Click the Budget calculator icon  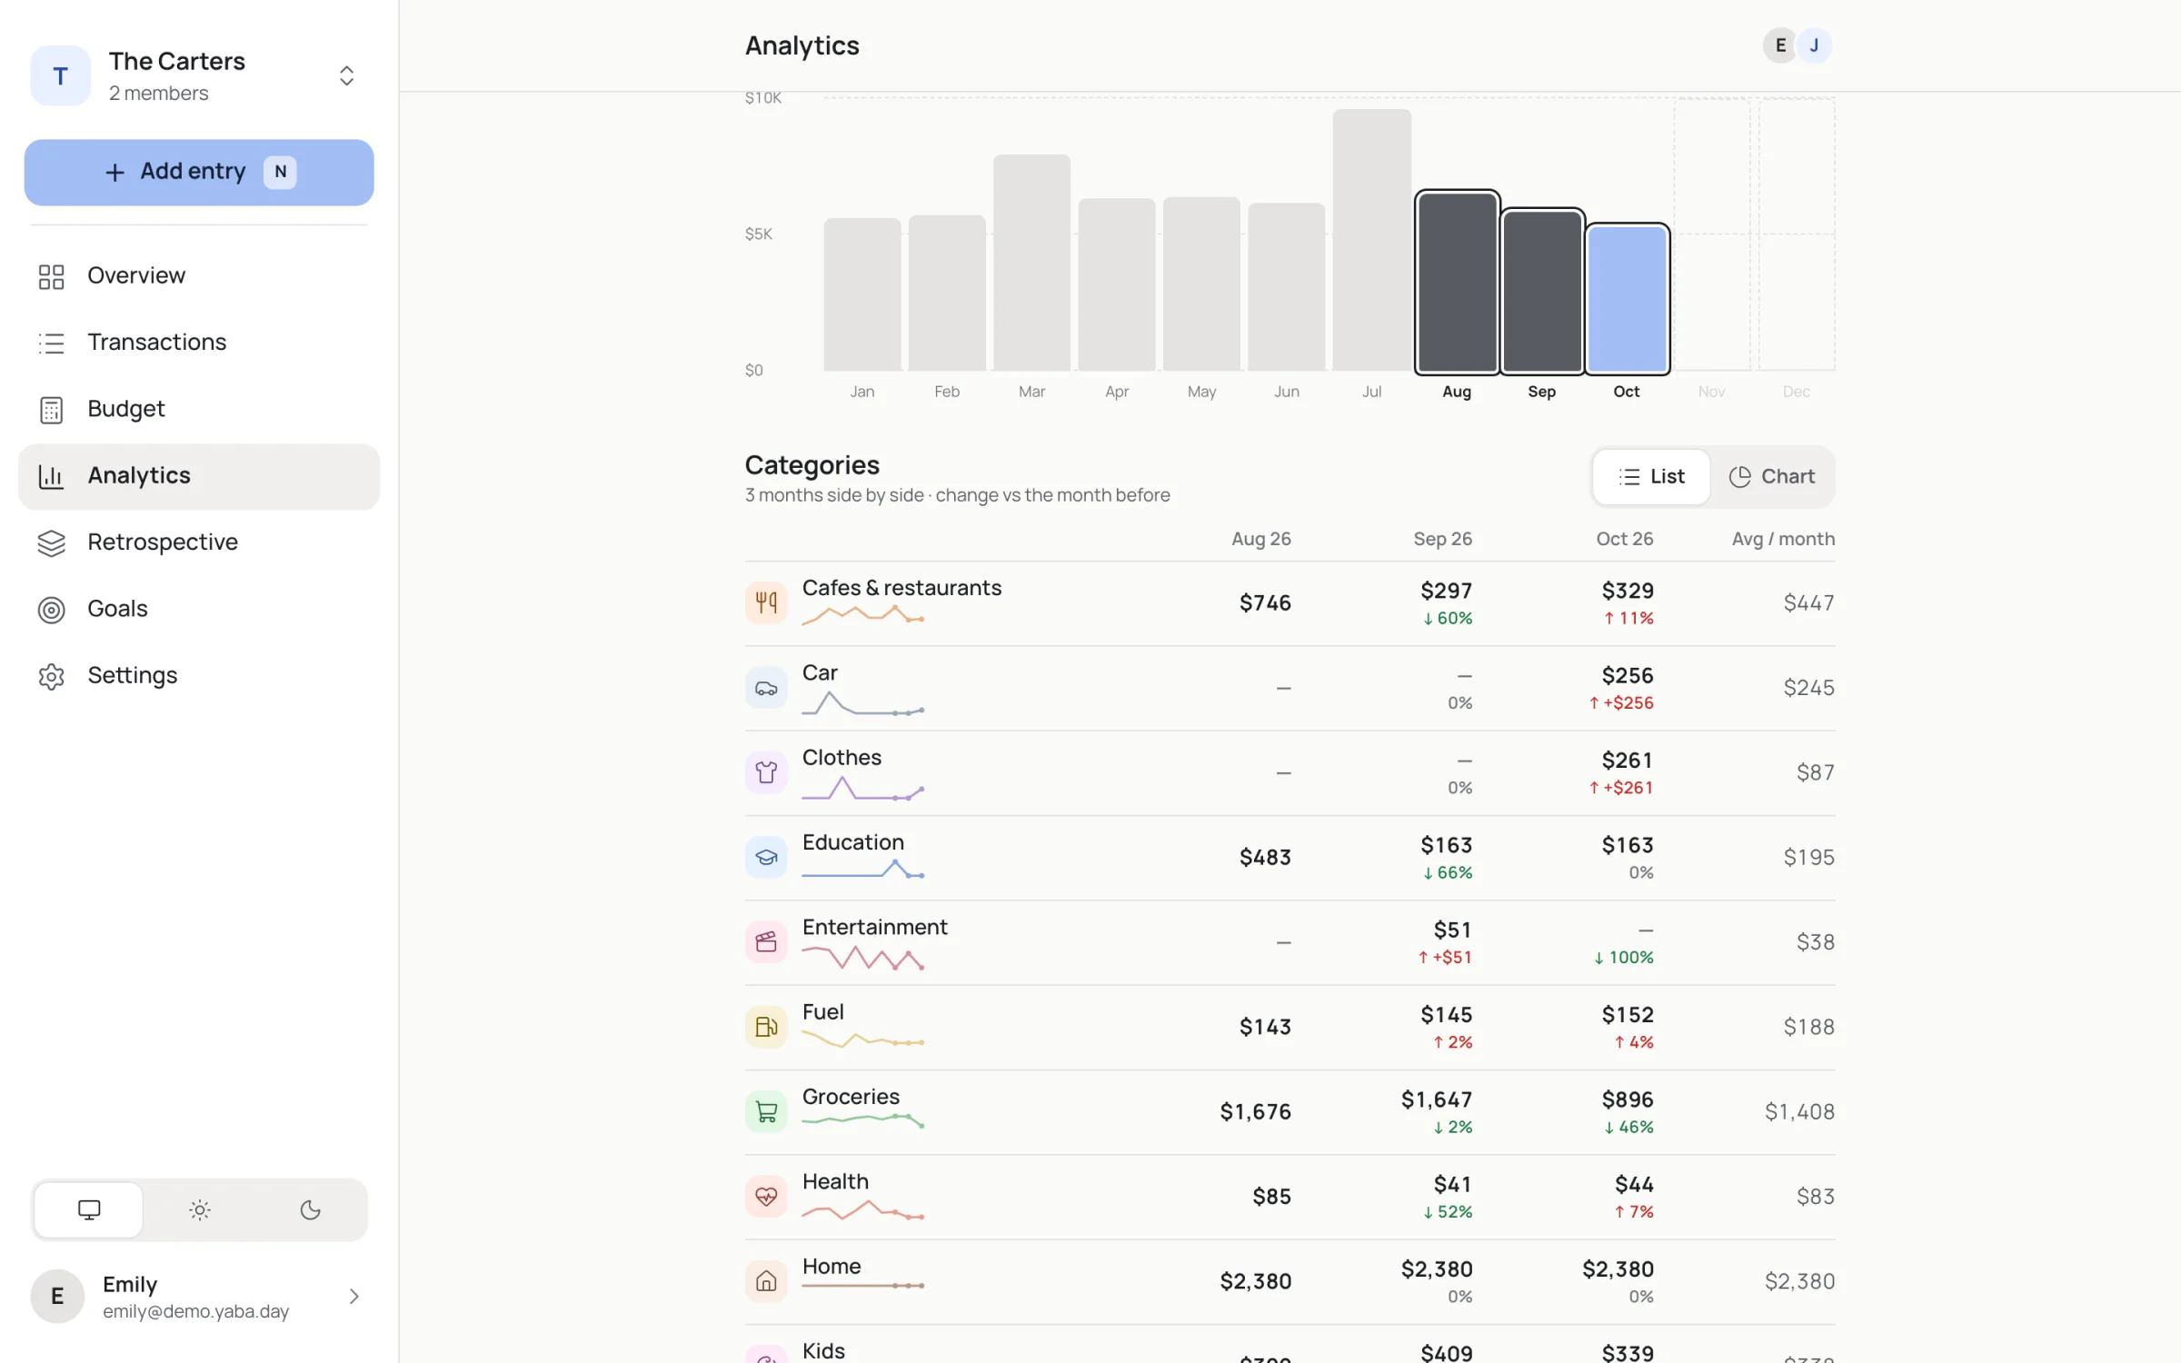pyautogui.click(x=51, y=410)
